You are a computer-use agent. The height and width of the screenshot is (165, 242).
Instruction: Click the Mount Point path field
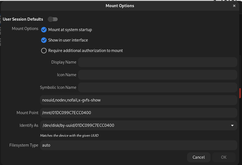139,113
